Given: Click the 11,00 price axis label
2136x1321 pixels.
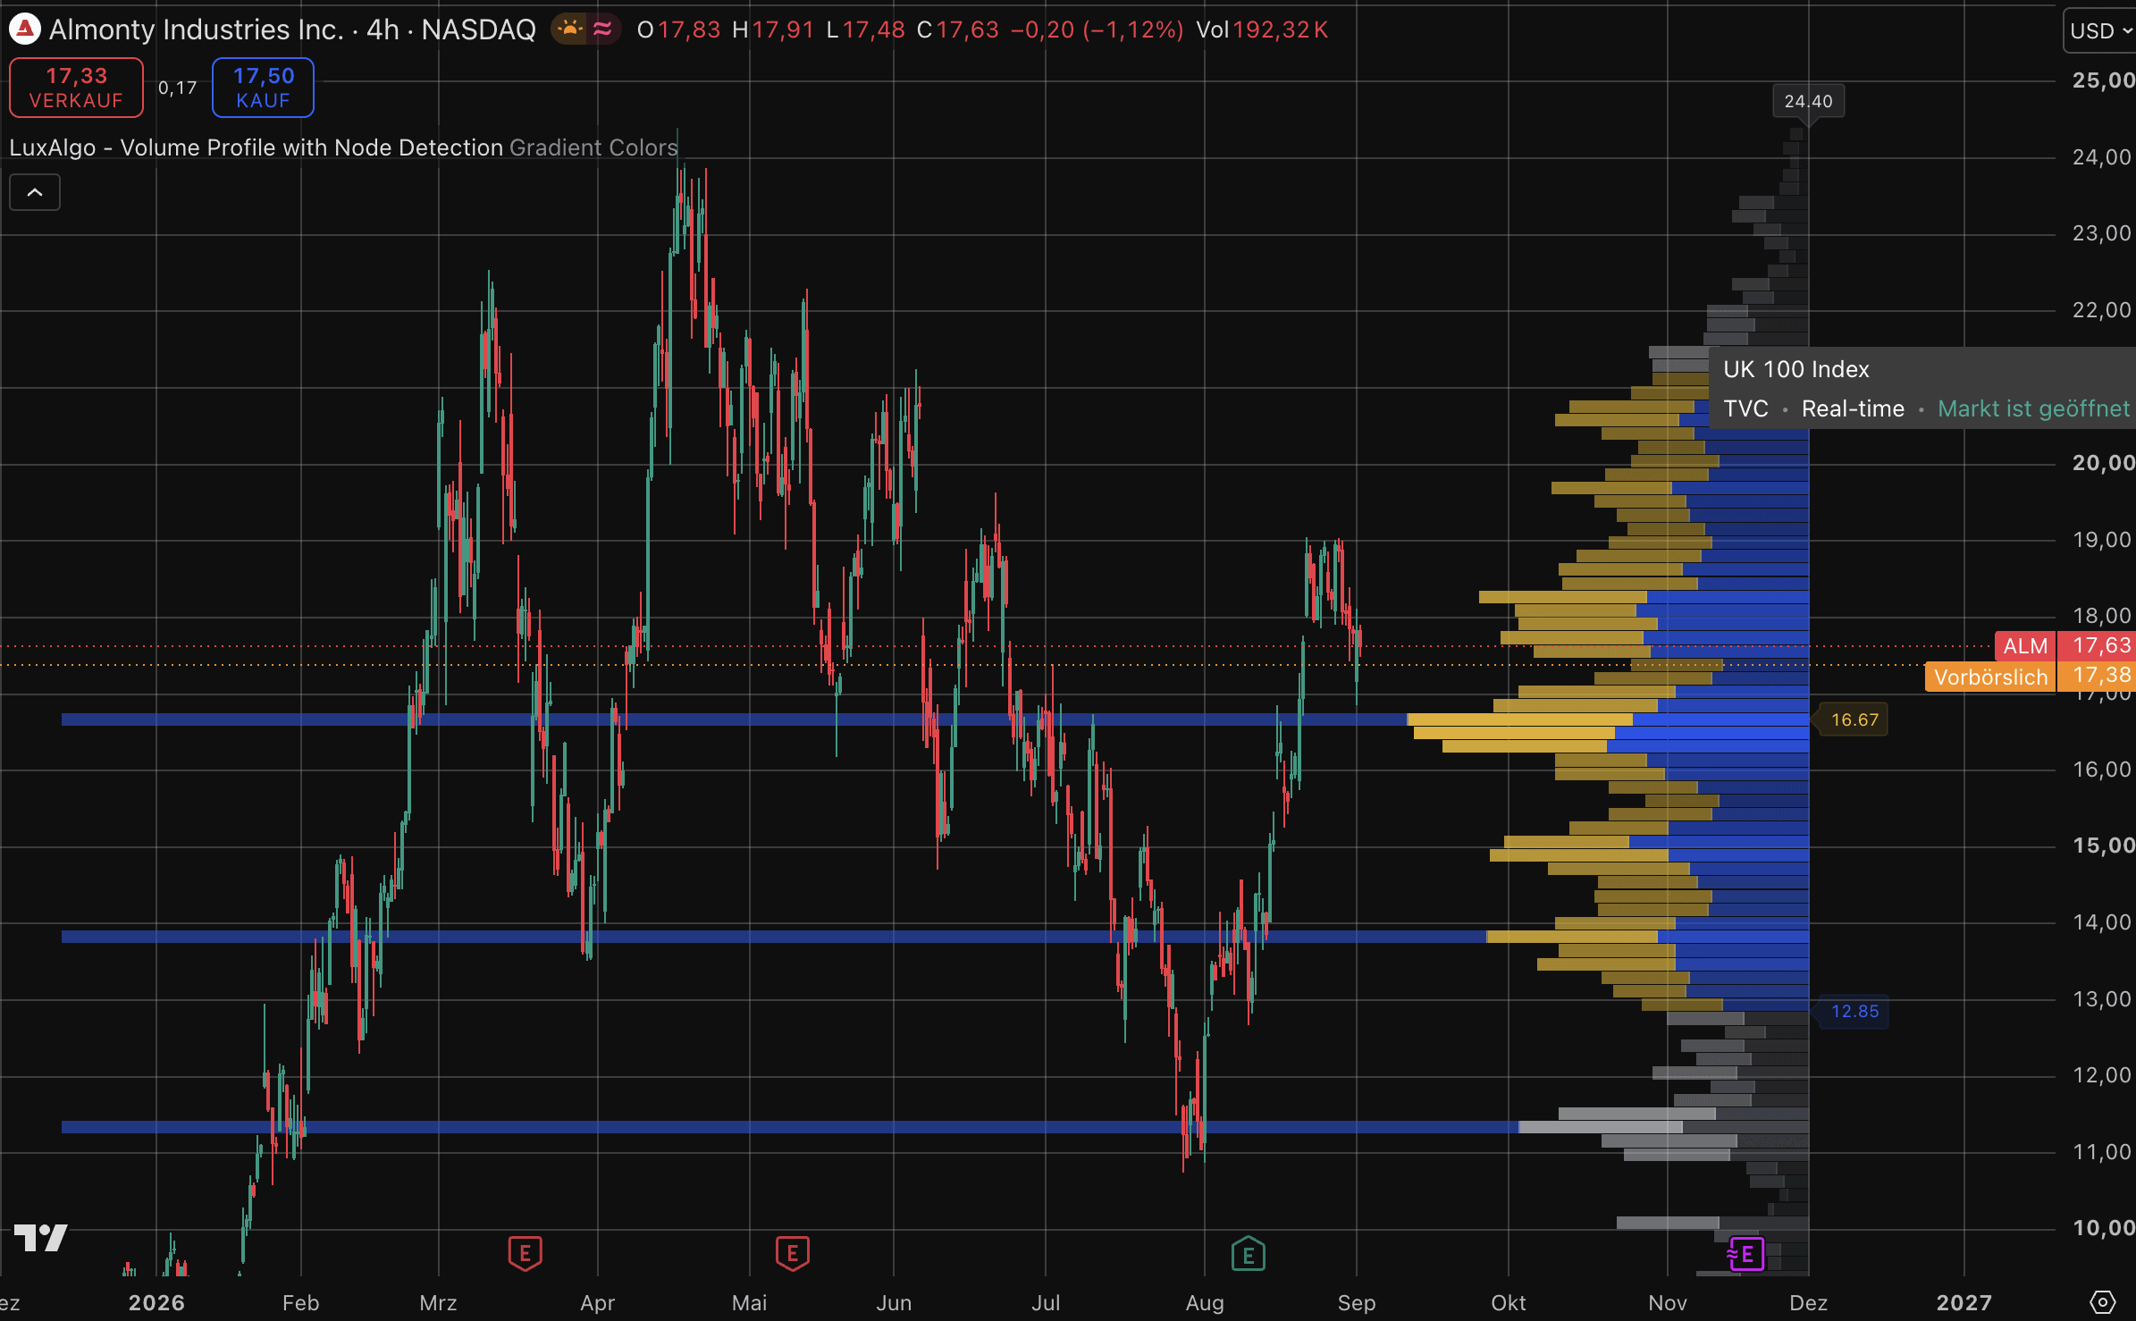Looking at the screenshot, I should pos(2103,1152).
